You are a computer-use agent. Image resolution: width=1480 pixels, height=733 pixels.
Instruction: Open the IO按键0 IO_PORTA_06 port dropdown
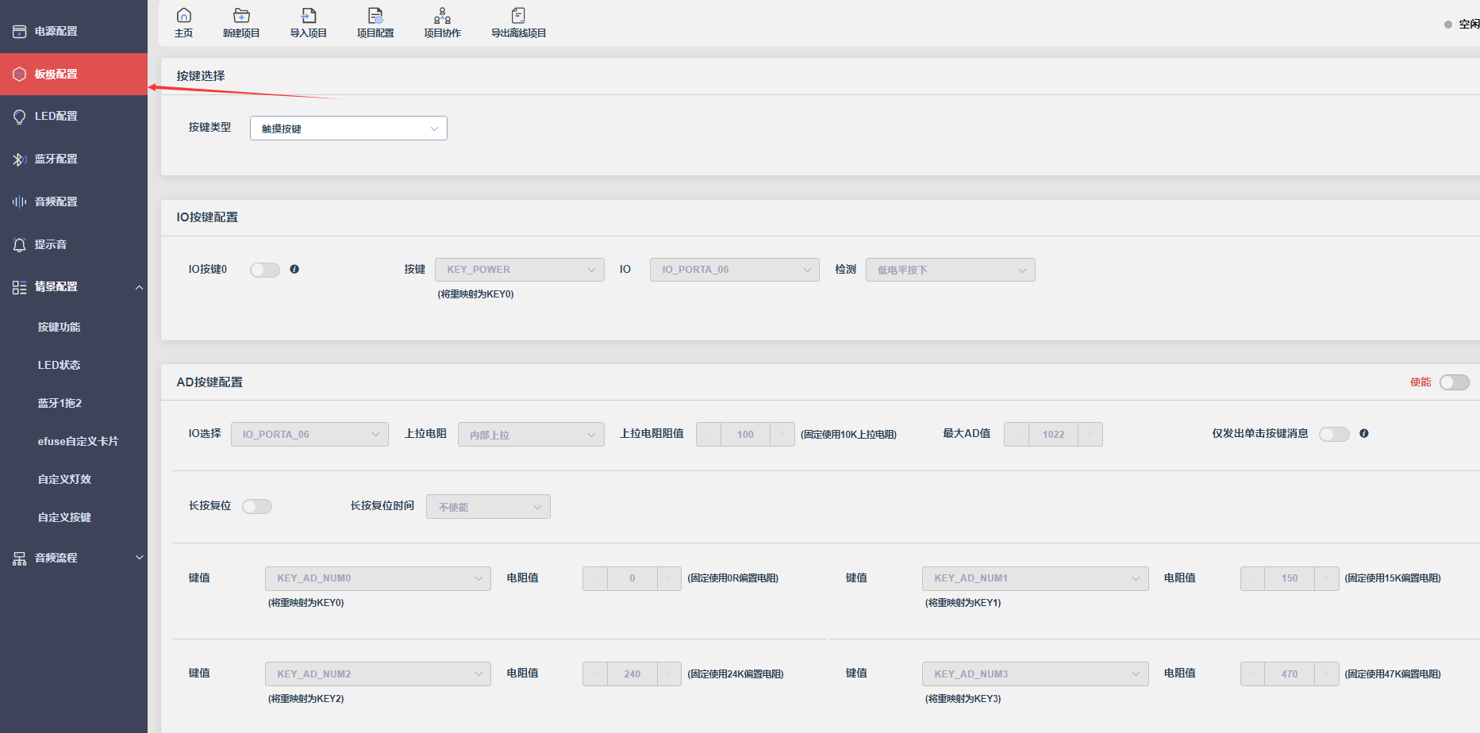[x=735, y=270]
